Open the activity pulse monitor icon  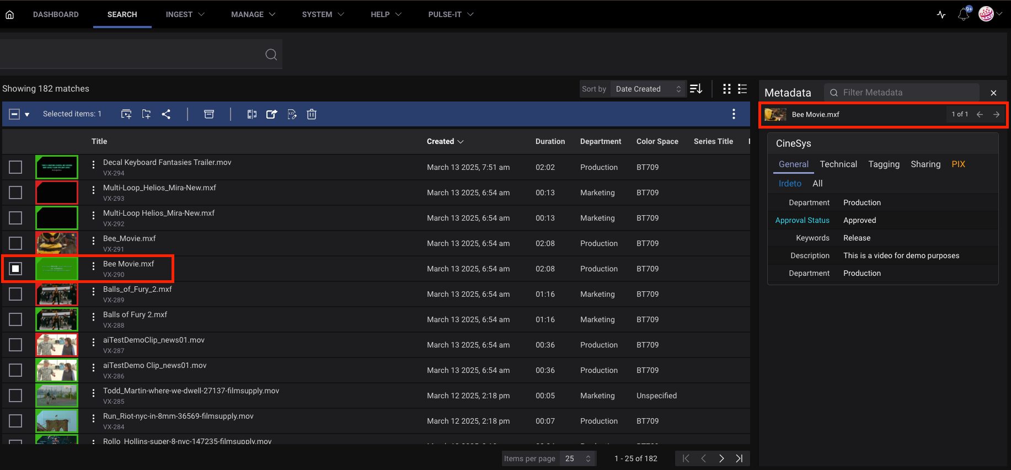pos(942,14)
